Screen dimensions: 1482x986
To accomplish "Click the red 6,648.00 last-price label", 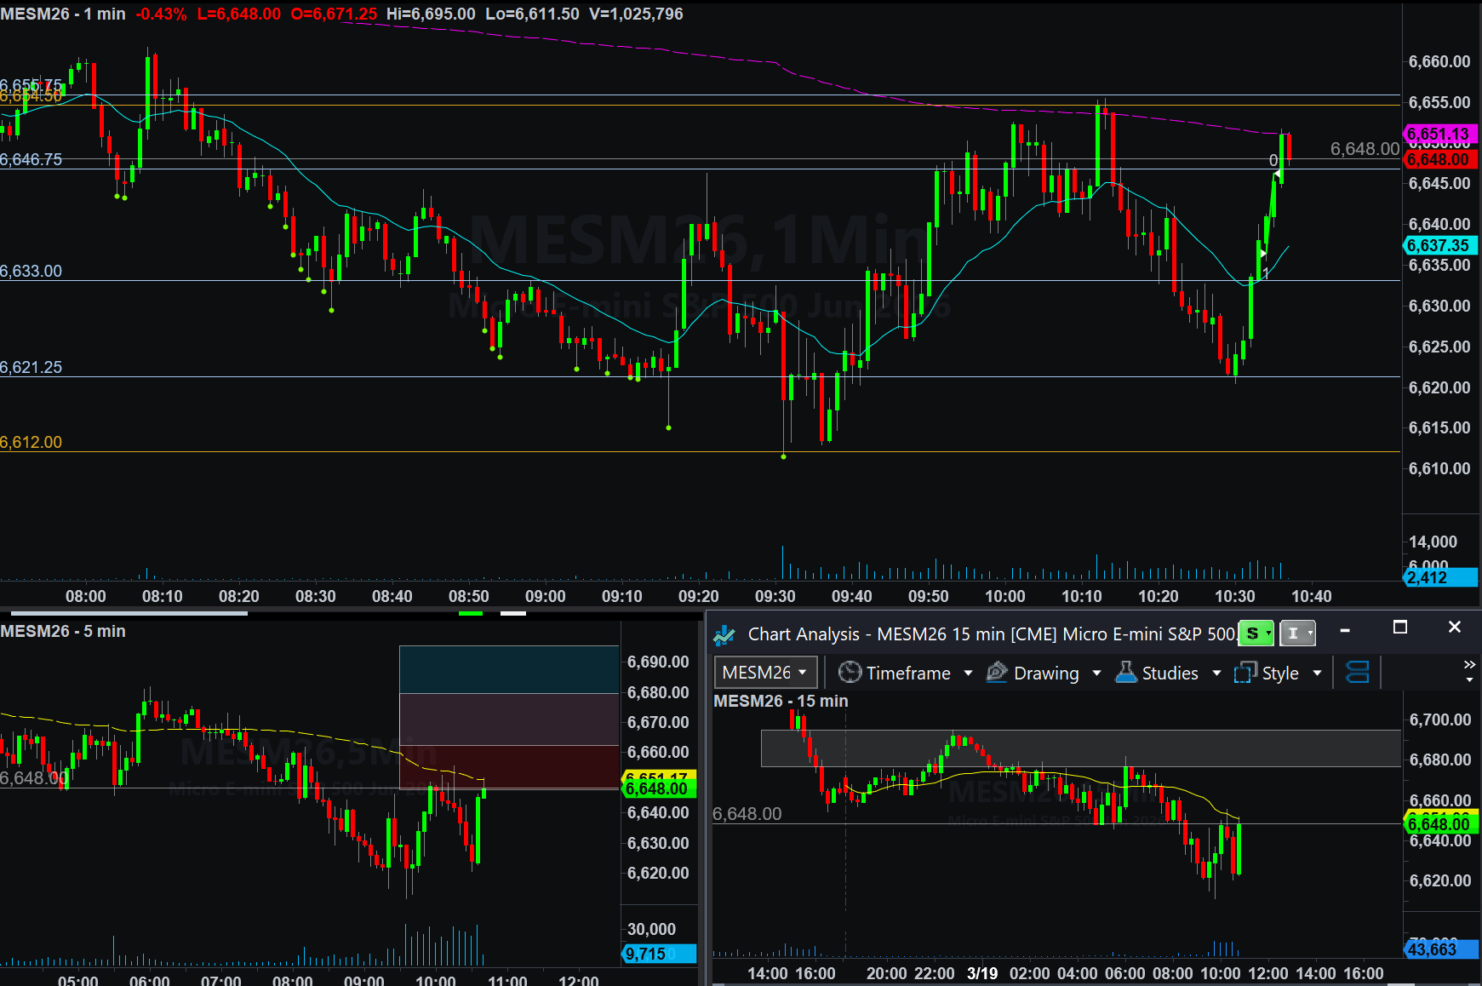I will pos(1439,159).
